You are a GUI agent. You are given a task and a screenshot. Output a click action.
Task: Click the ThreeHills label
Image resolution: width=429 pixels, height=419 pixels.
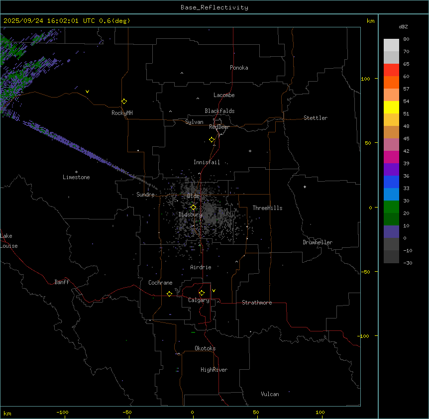[267, 208]
